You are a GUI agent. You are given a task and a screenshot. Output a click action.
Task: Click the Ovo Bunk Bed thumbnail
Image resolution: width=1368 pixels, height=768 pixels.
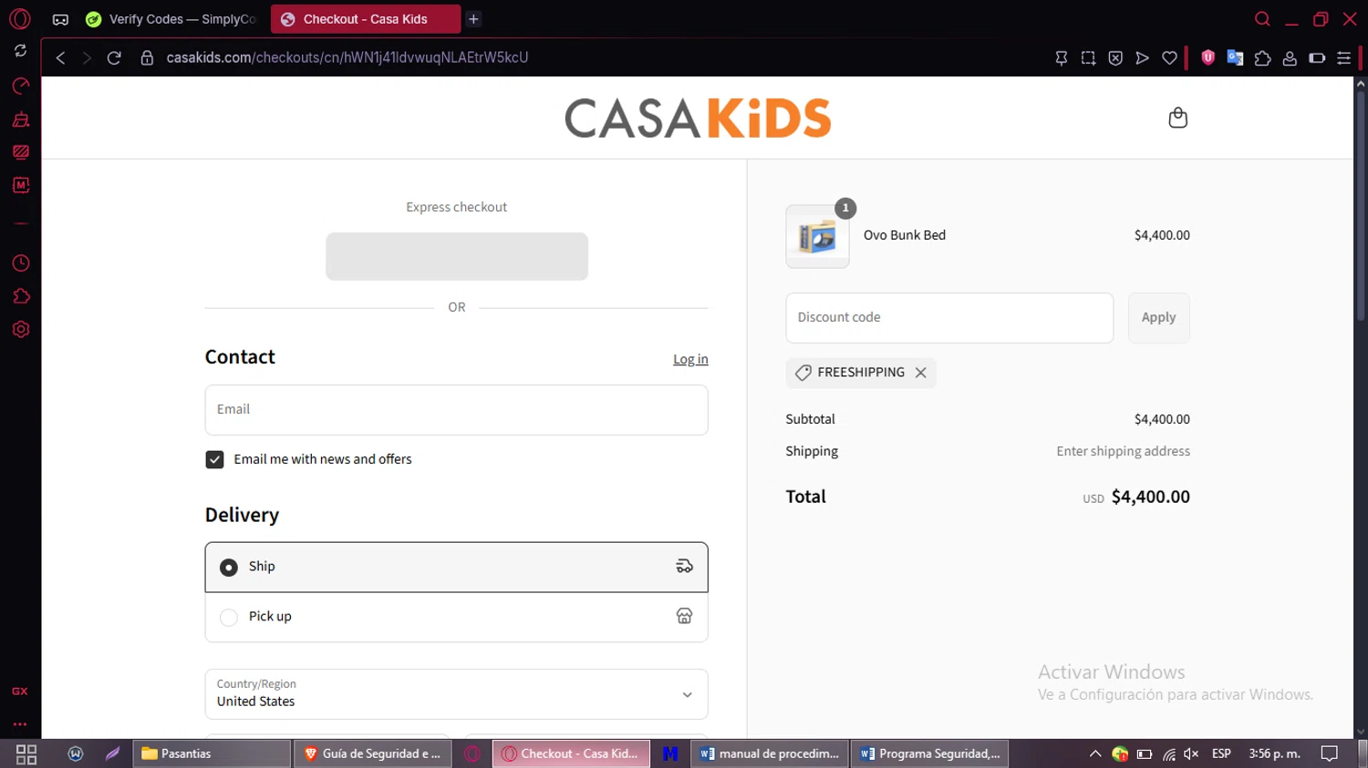pos(817,237)
